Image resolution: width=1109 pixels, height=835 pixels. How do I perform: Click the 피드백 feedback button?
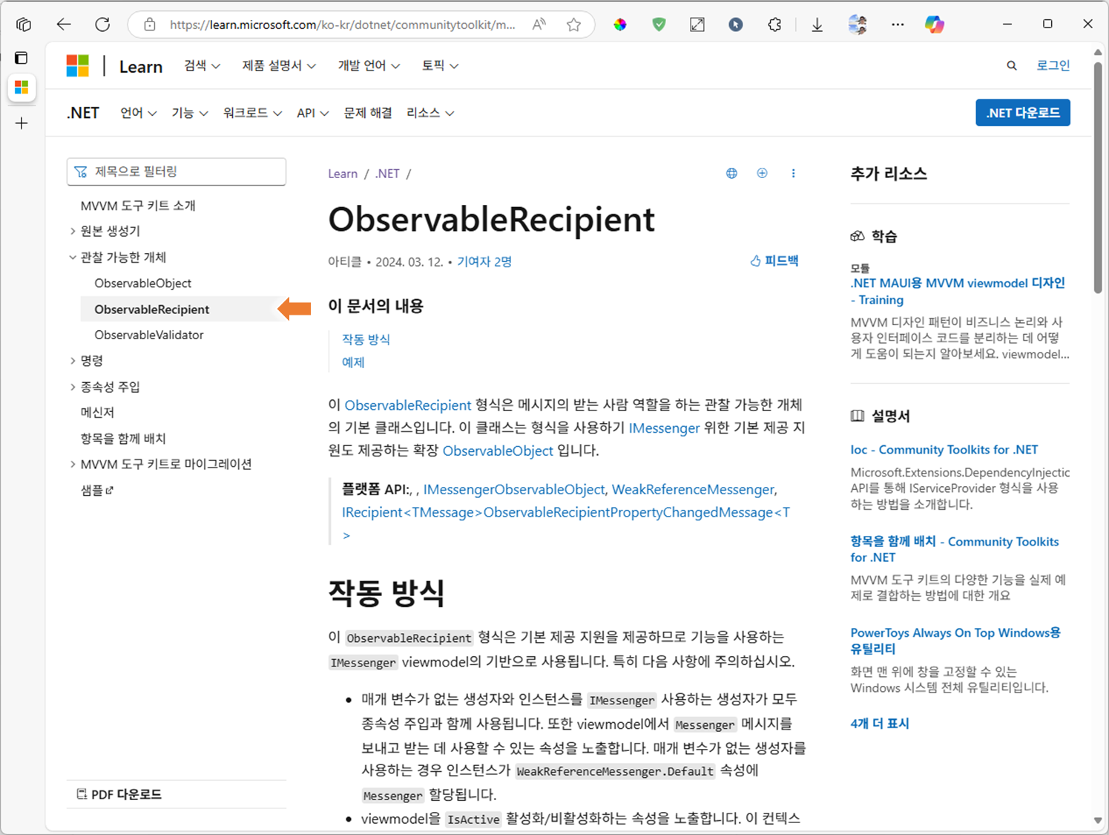[774, 261]
